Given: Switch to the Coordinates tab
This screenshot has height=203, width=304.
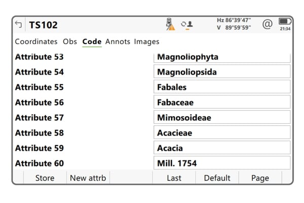Looking at the screenshot, I should pyautogui.click(x=36, y=42).
